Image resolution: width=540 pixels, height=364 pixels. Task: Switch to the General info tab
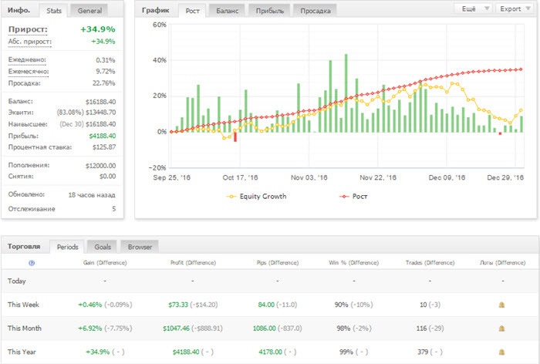coord(89,11)
